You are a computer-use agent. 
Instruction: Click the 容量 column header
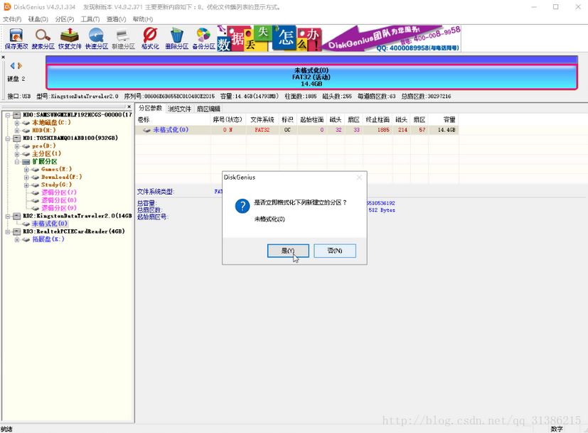(x=444, y=120)
